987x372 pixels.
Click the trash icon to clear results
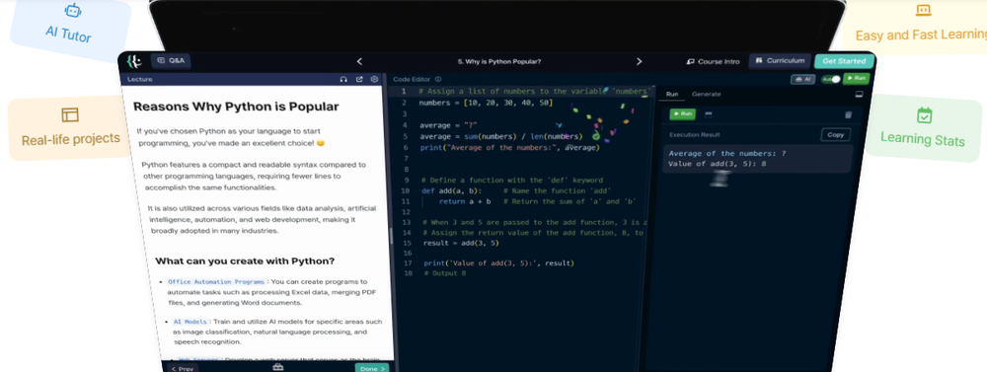point(848,114)
